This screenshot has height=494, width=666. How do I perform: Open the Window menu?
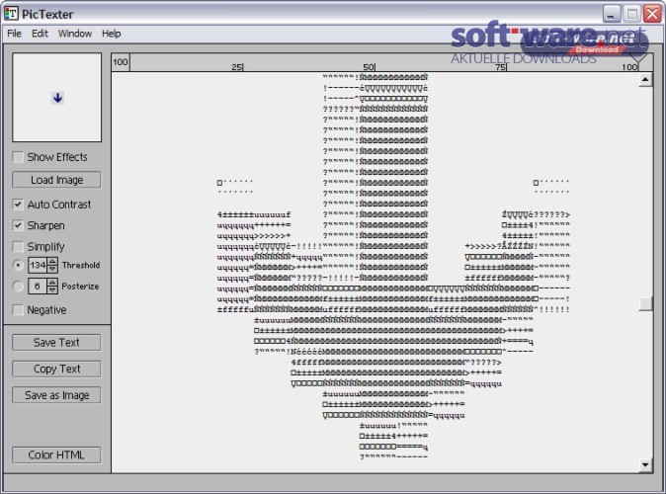point(75,34)
